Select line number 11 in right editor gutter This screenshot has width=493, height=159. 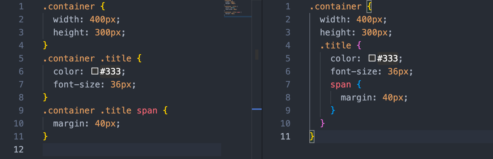tap(285, 137)
